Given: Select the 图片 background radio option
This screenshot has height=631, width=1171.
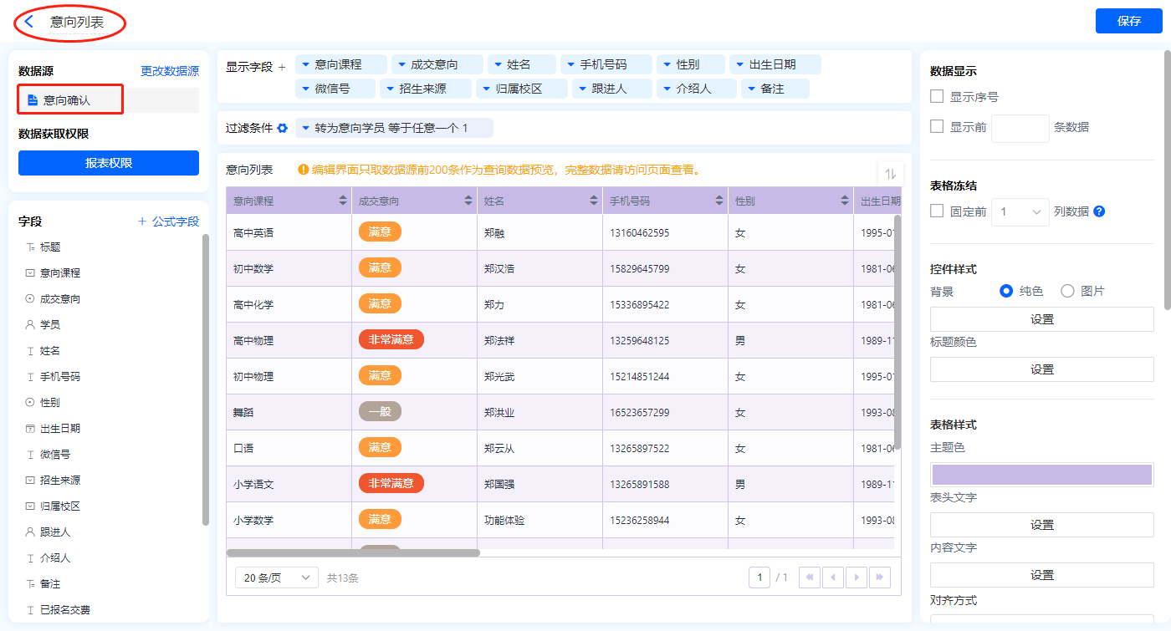Looking at the screenshot, I should tap(1067, 291).
